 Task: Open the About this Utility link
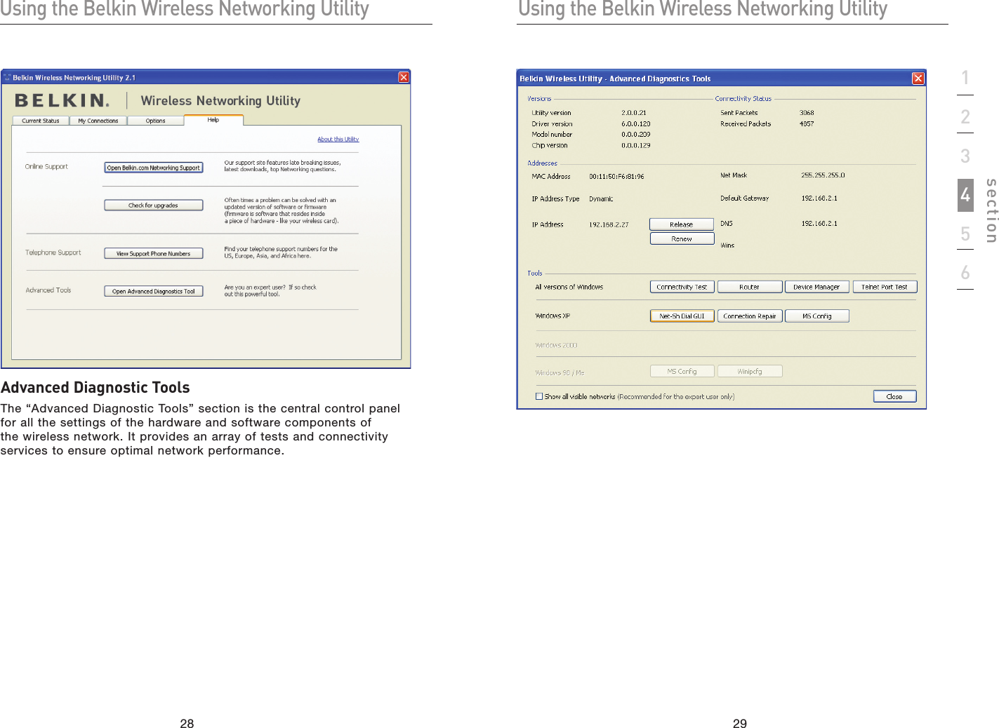point(338,139)
